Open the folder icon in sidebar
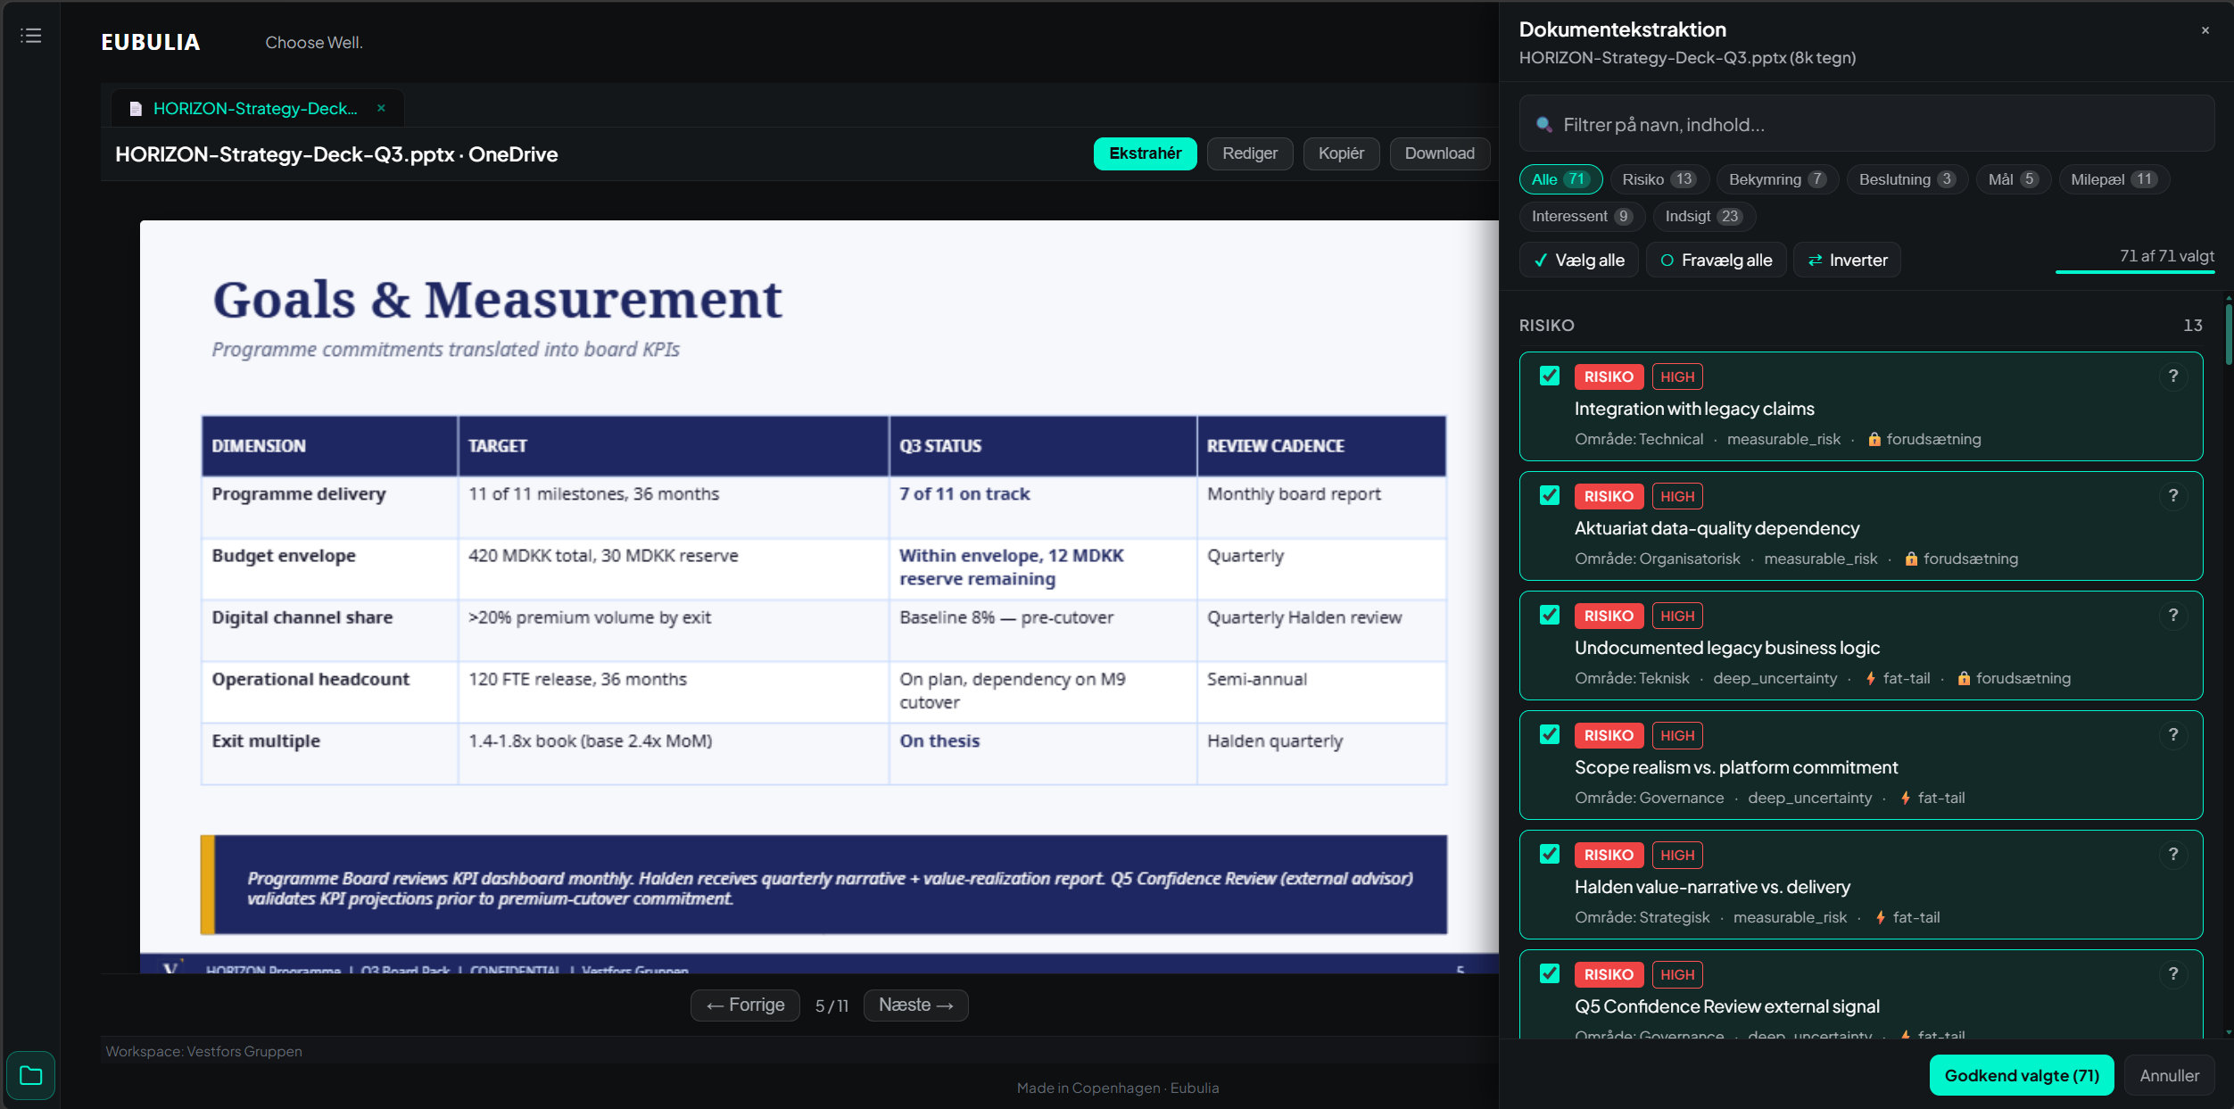 tap(31, 1075)
